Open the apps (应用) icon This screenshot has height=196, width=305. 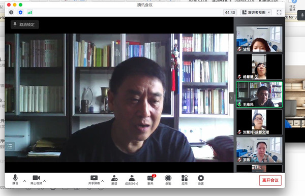(x=185, y=180)
